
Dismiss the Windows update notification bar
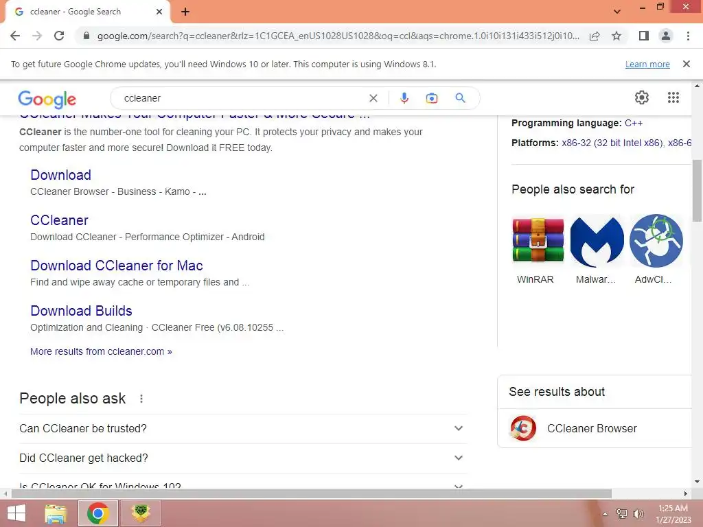(x=687, y=64)
